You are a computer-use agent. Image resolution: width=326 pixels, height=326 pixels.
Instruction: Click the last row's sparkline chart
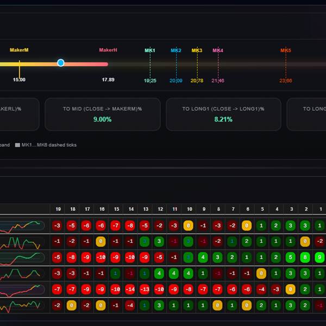pyautogui.click(x=23, y=305)
